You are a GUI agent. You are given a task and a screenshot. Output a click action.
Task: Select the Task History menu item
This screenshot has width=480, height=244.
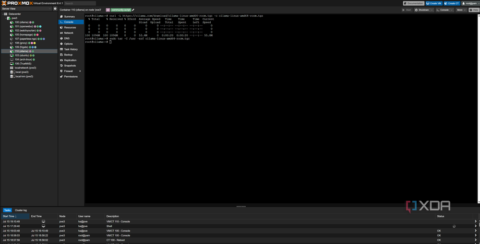click(x=71, y=49)
